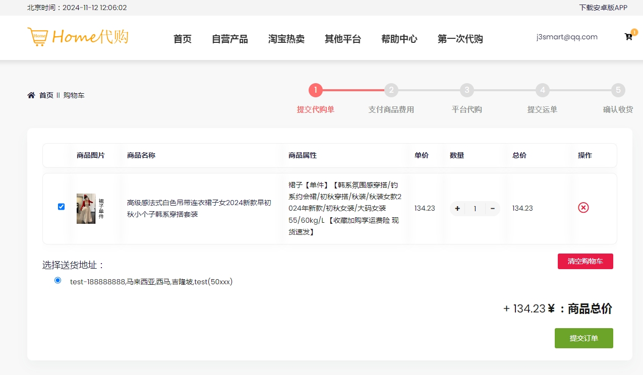Uncheck the dress item checkbox

(x=61, y=207)
